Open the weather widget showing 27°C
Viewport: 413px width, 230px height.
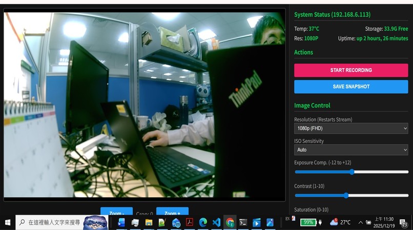(x=340, y=222)
